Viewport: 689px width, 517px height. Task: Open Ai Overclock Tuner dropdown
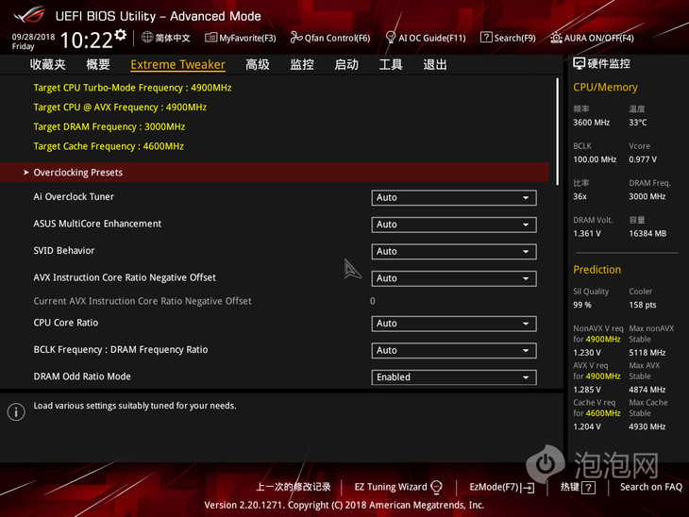453,198
